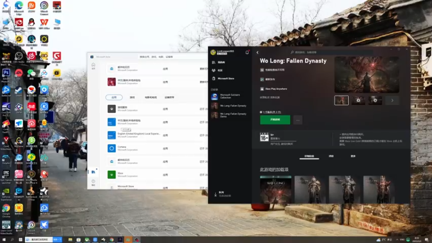Open gaming services row with dark icon
Viewport: 432px width, 243px height.
[x=157, y=109]
